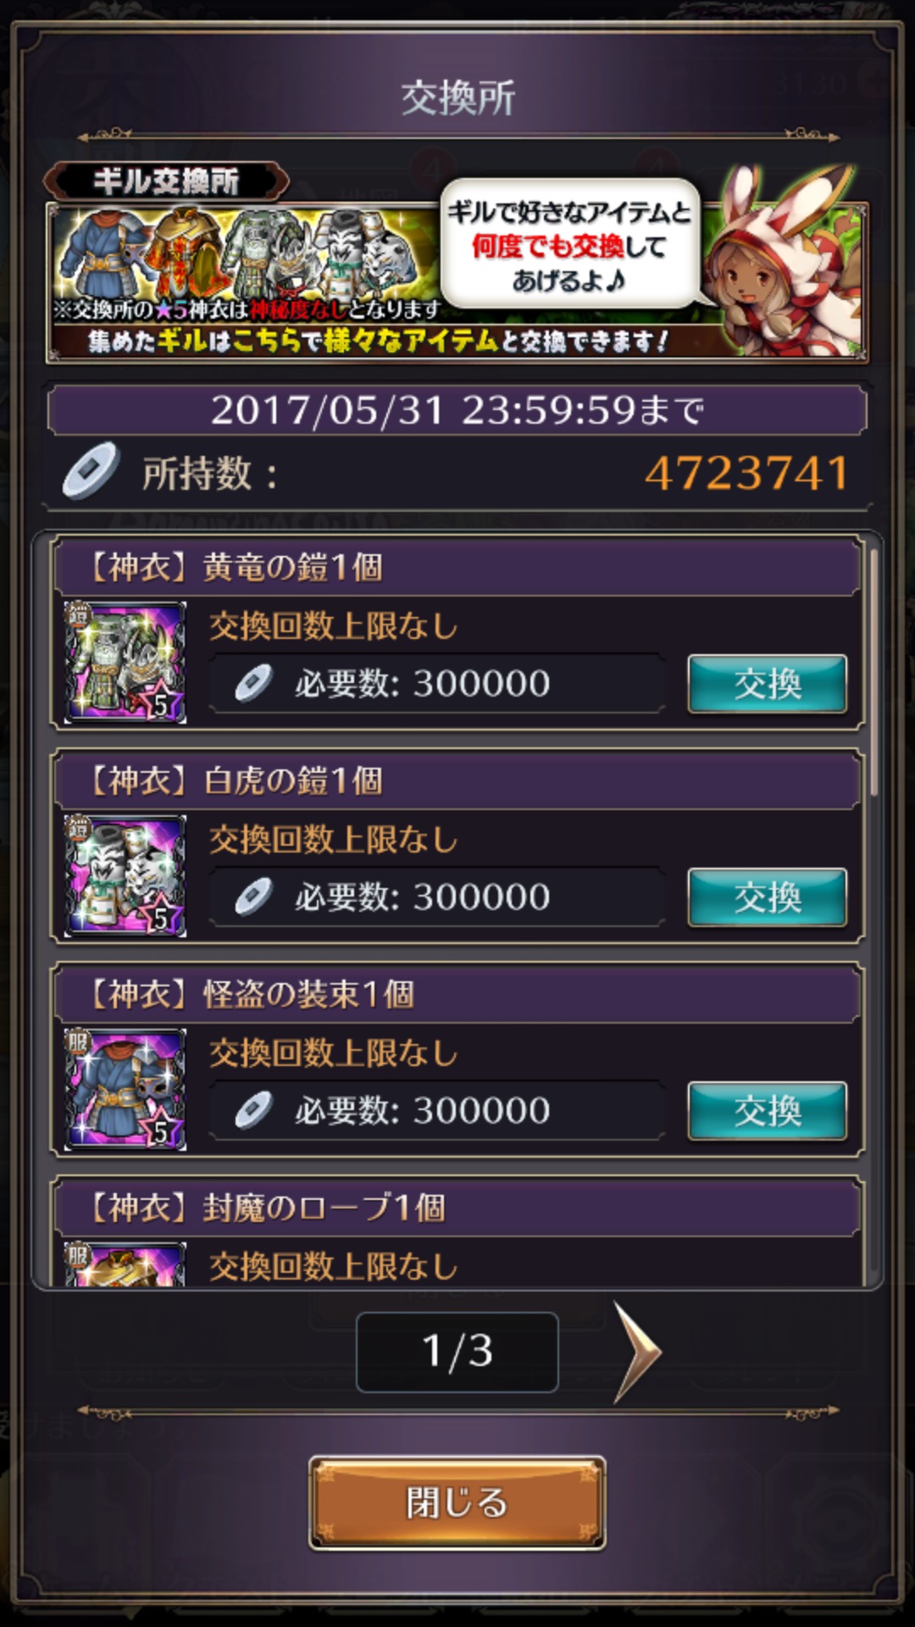The image size is (915, 1627).
Task: Close the exchange dialog with 閉じる
Action: click(x=457, y=1503)
